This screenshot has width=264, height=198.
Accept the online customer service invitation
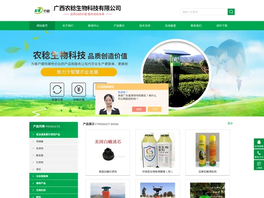(x=139, y=109)
